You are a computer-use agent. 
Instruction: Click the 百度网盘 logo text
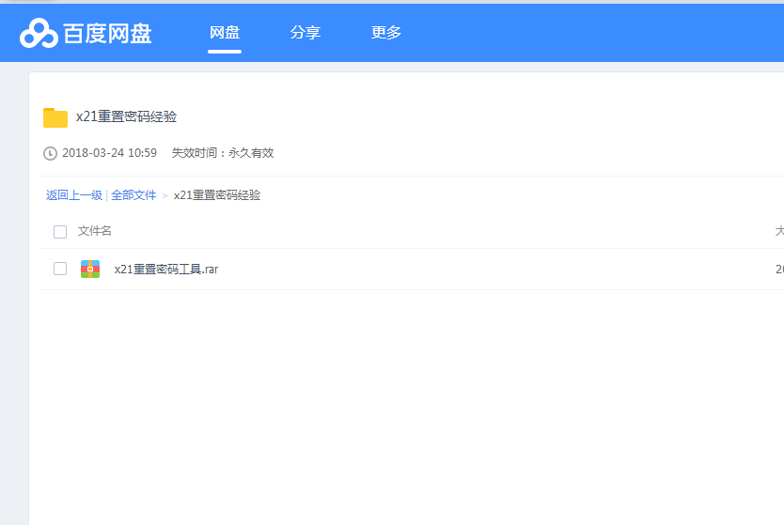point(107,34)
